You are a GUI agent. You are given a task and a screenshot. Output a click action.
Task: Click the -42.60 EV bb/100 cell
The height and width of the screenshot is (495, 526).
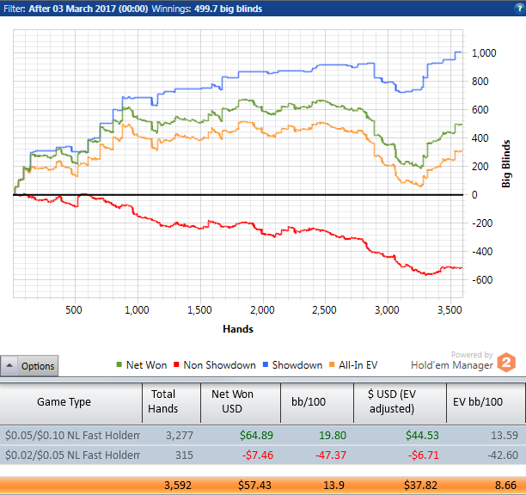point(503,455)
